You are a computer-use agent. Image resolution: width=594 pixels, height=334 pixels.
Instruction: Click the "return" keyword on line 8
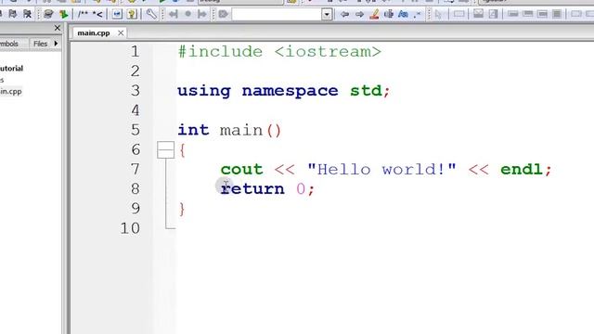(252, 188)
